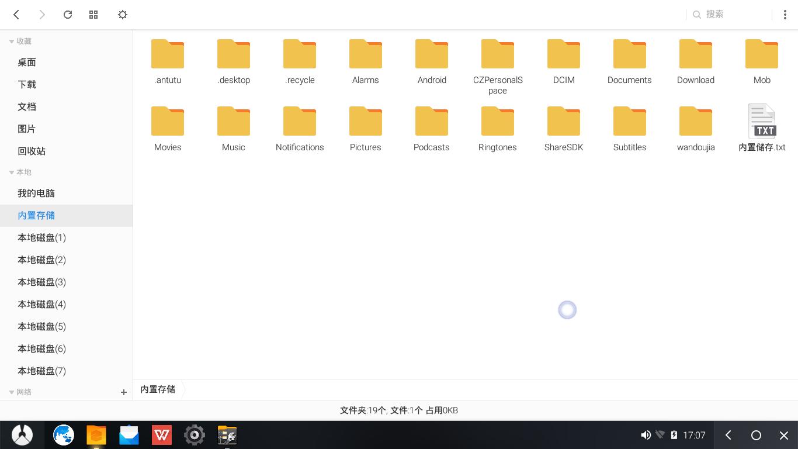The height and width of the screenshot is (449, 798).
Task: Collapse the 本地 local section
Action: (x=12, y=172)
